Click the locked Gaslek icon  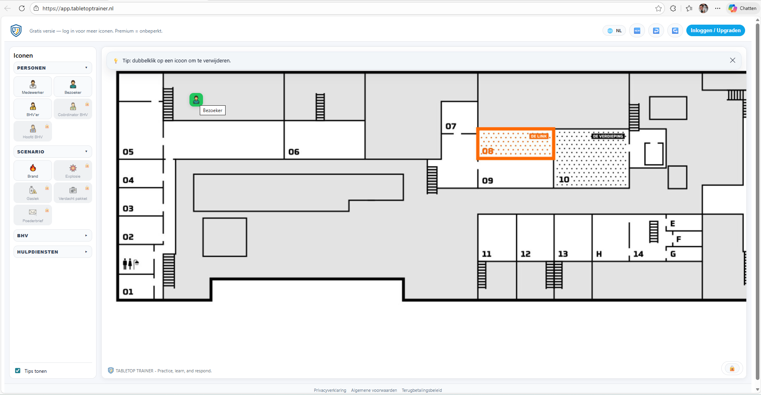pyautogui.click(x=33, y=193)
